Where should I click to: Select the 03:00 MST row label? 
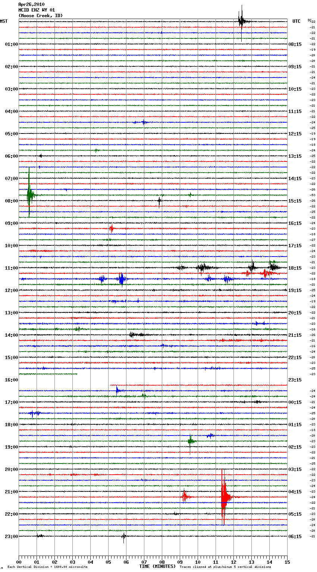click(x=11, y=89)
